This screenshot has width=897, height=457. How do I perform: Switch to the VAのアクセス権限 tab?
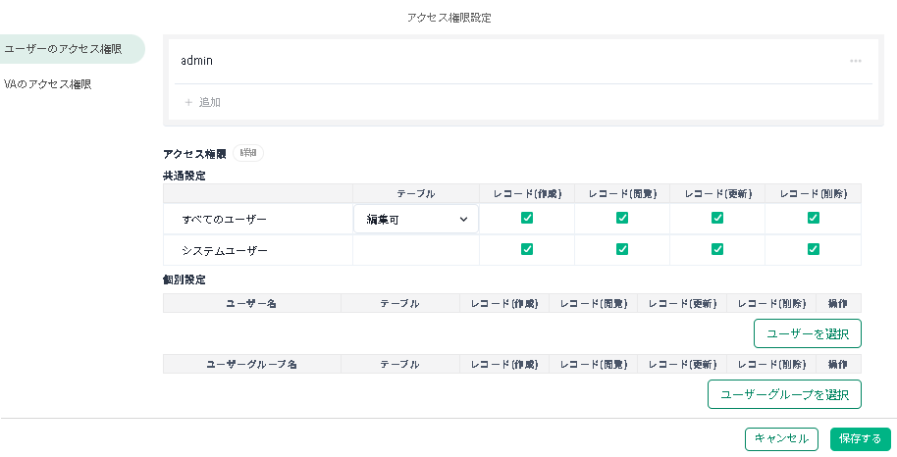48,84
